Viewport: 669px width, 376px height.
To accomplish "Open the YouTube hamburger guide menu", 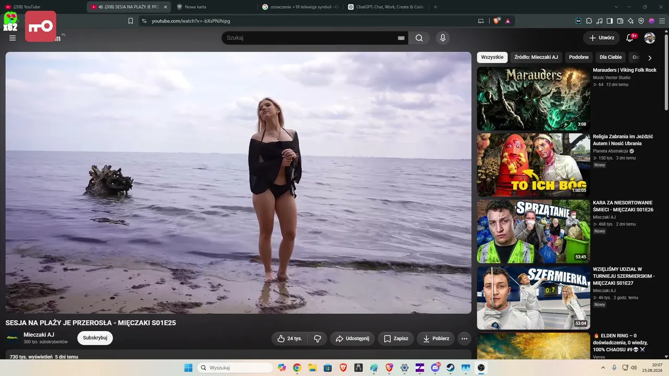I will click(13, 38).
